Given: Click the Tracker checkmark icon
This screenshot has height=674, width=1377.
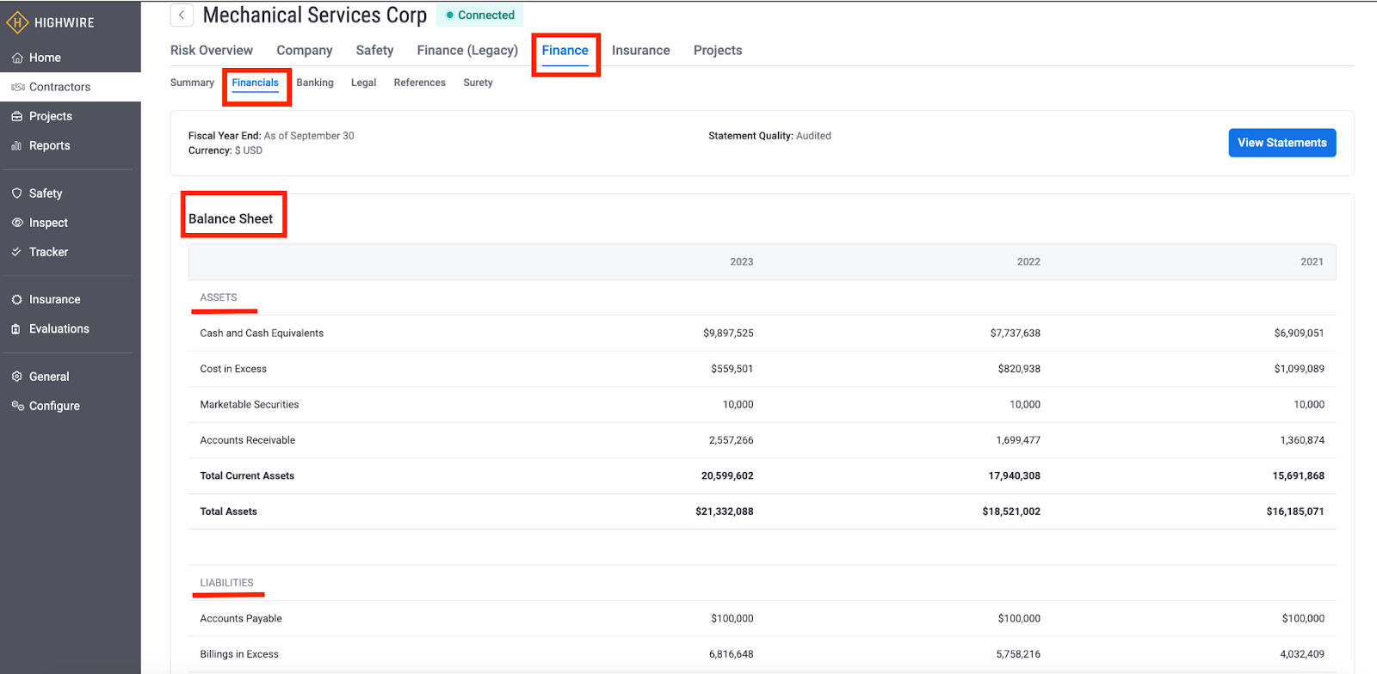Looking at the screenshot, I should [17, 252].
